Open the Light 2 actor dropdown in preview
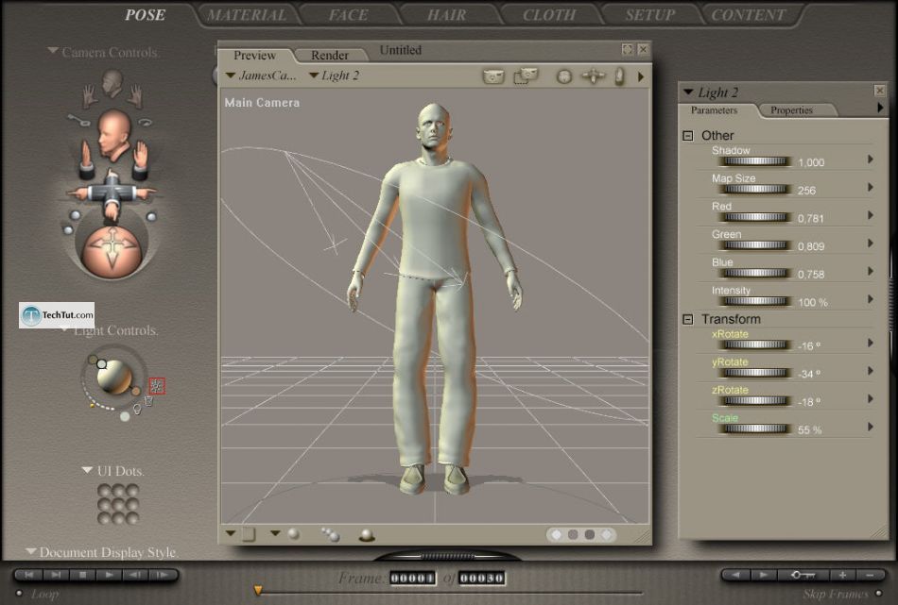This screenshot has width=898, height=605. [334, 76]
